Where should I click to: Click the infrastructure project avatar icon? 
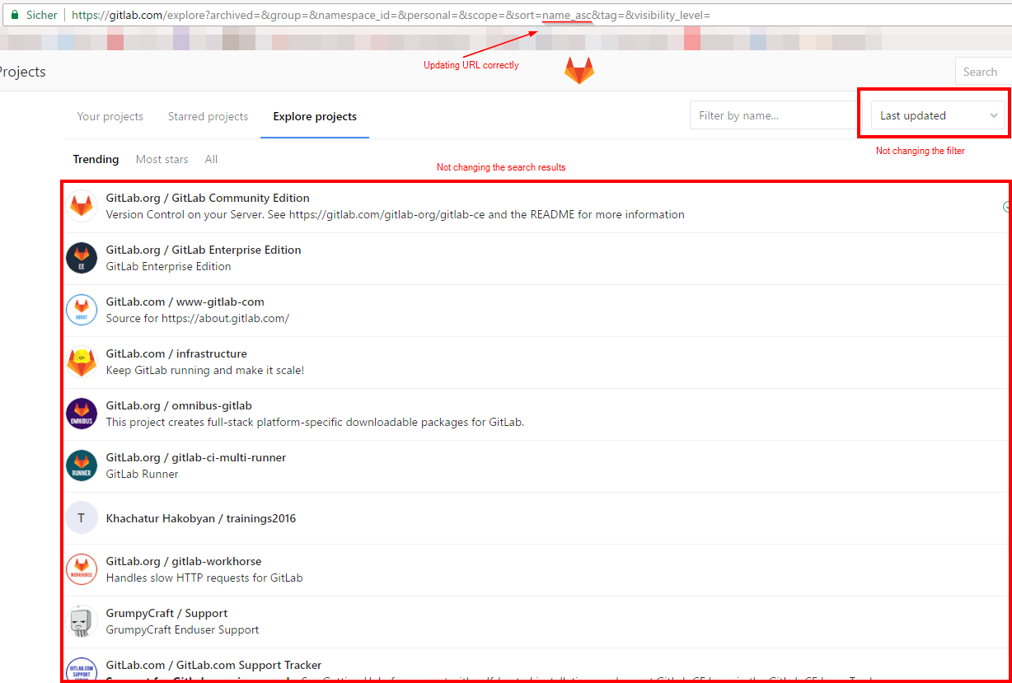[82, 362]
